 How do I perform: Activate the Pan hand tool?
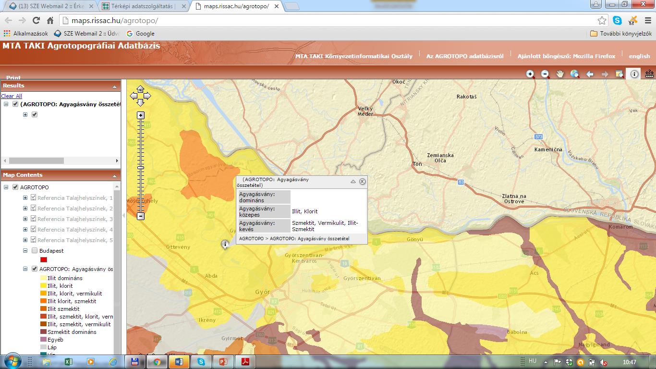pos(560,74)
